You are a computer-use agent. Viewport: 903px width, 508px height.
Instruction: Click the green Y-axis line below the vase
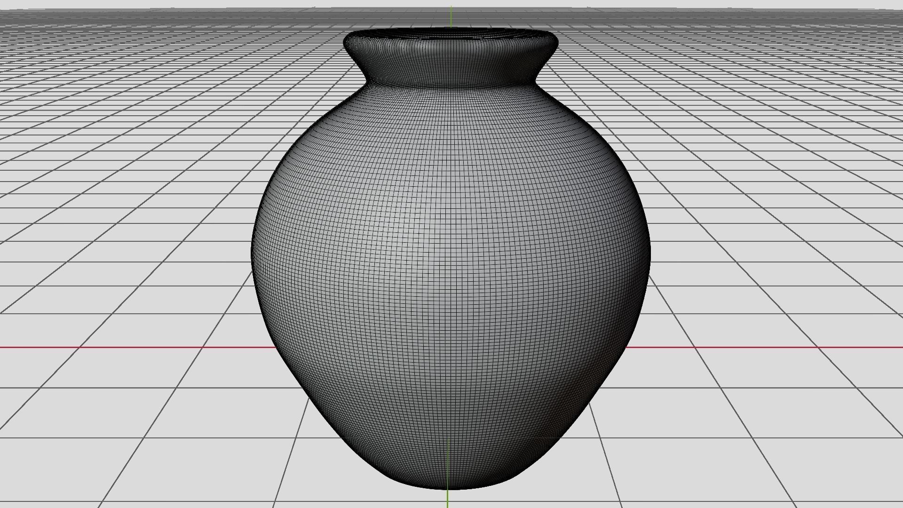click(447, 499)
